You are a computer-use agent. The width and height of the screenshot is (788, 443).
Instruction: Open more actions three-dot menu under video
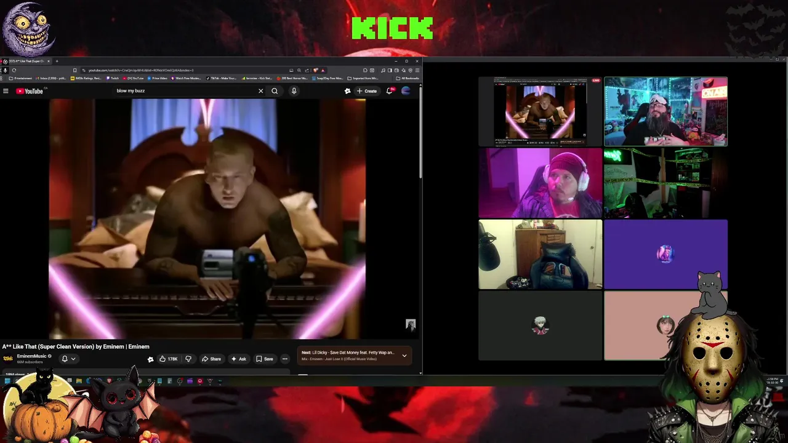(284, 359)
